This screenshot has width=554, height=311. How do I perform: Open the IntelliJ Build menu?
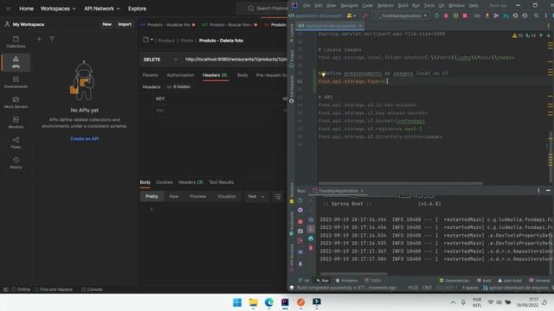pos(403,6)
